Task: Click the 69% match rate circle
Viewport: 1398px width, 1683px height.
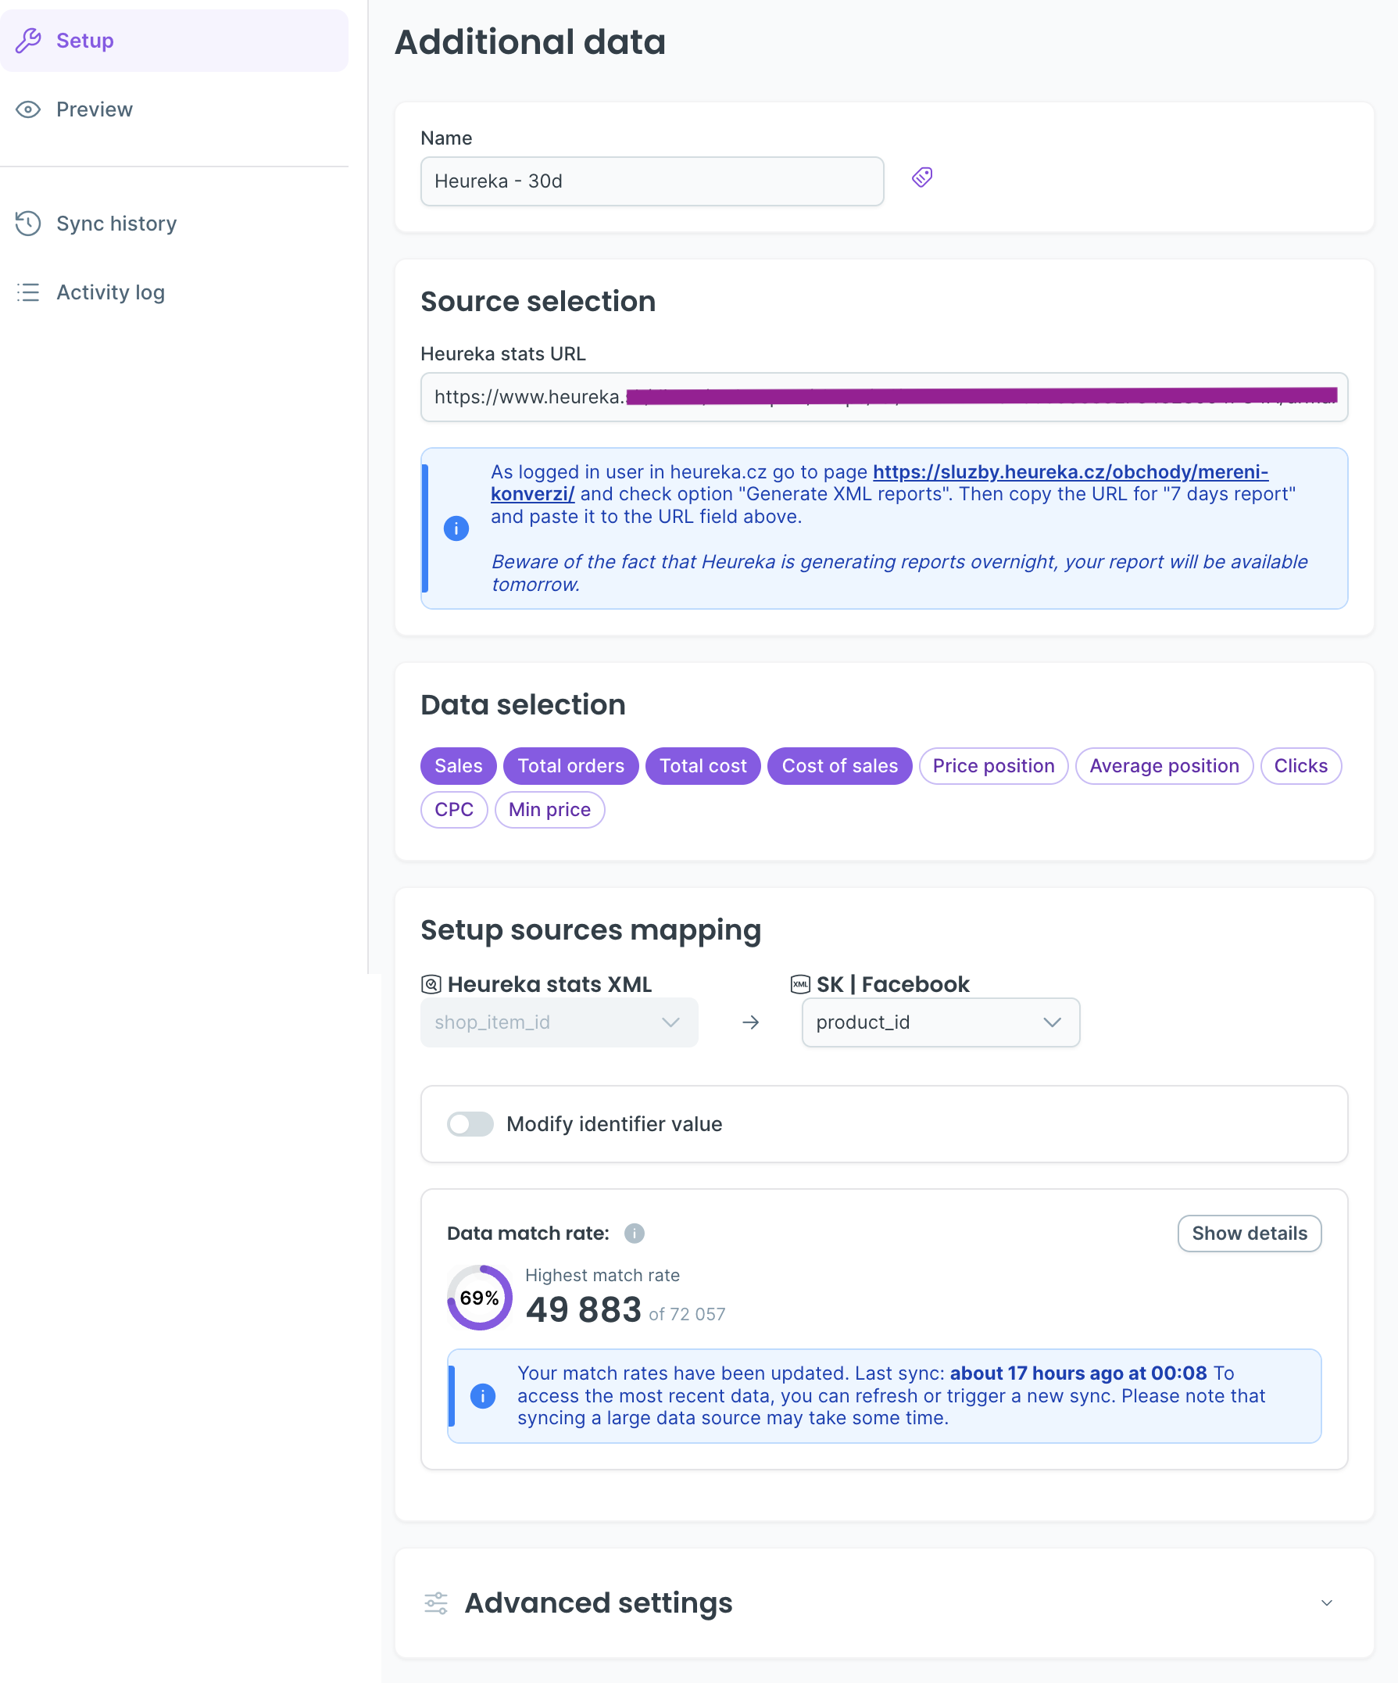Action: click(478, 1298)
